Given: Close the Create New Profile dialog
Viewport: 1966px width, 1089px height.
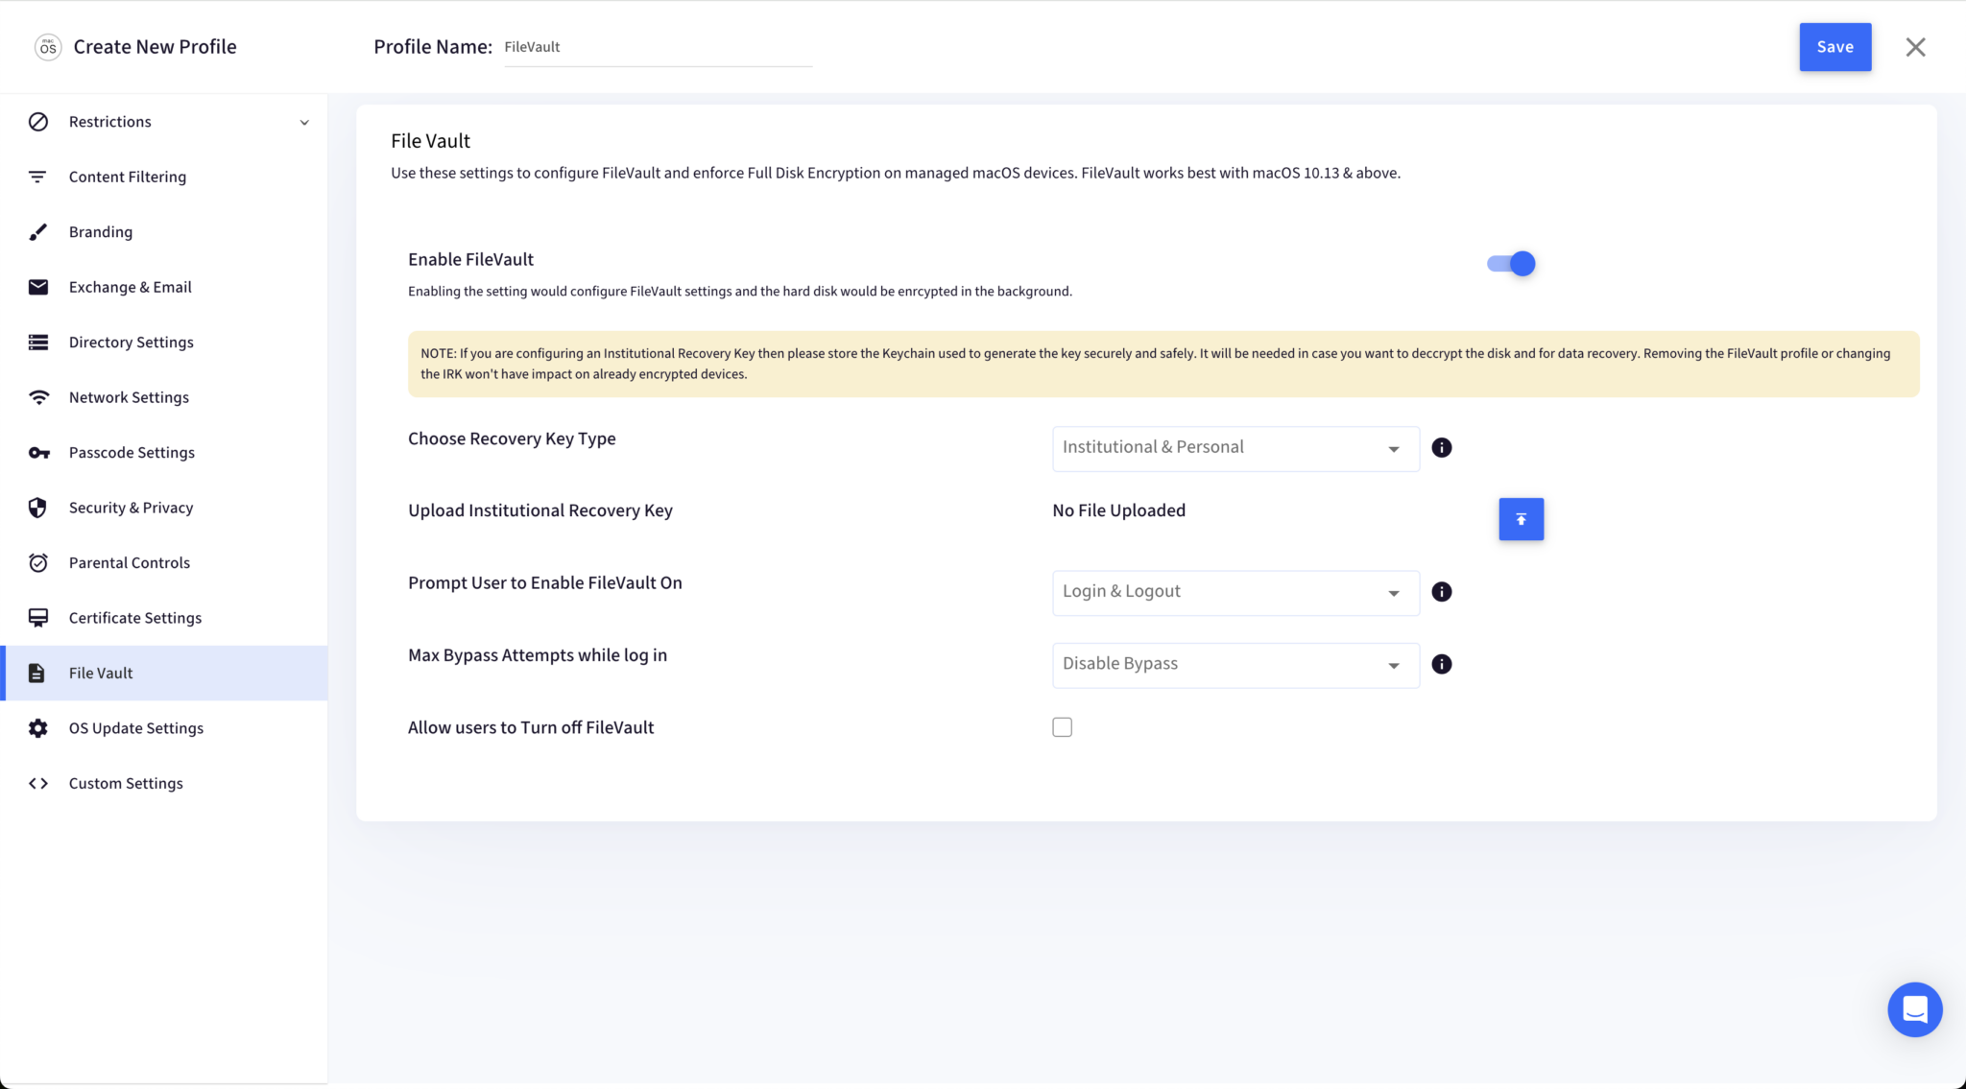Looking at the screenshot, I should point(1915,47).
